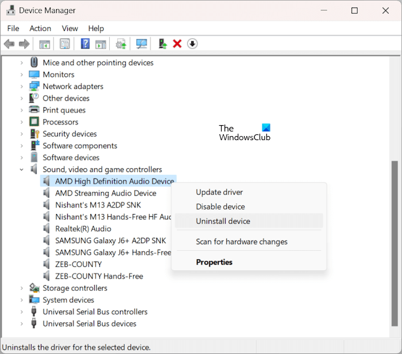
Task: Expand the Network adapters node
Action: click(x=22, y=87)
